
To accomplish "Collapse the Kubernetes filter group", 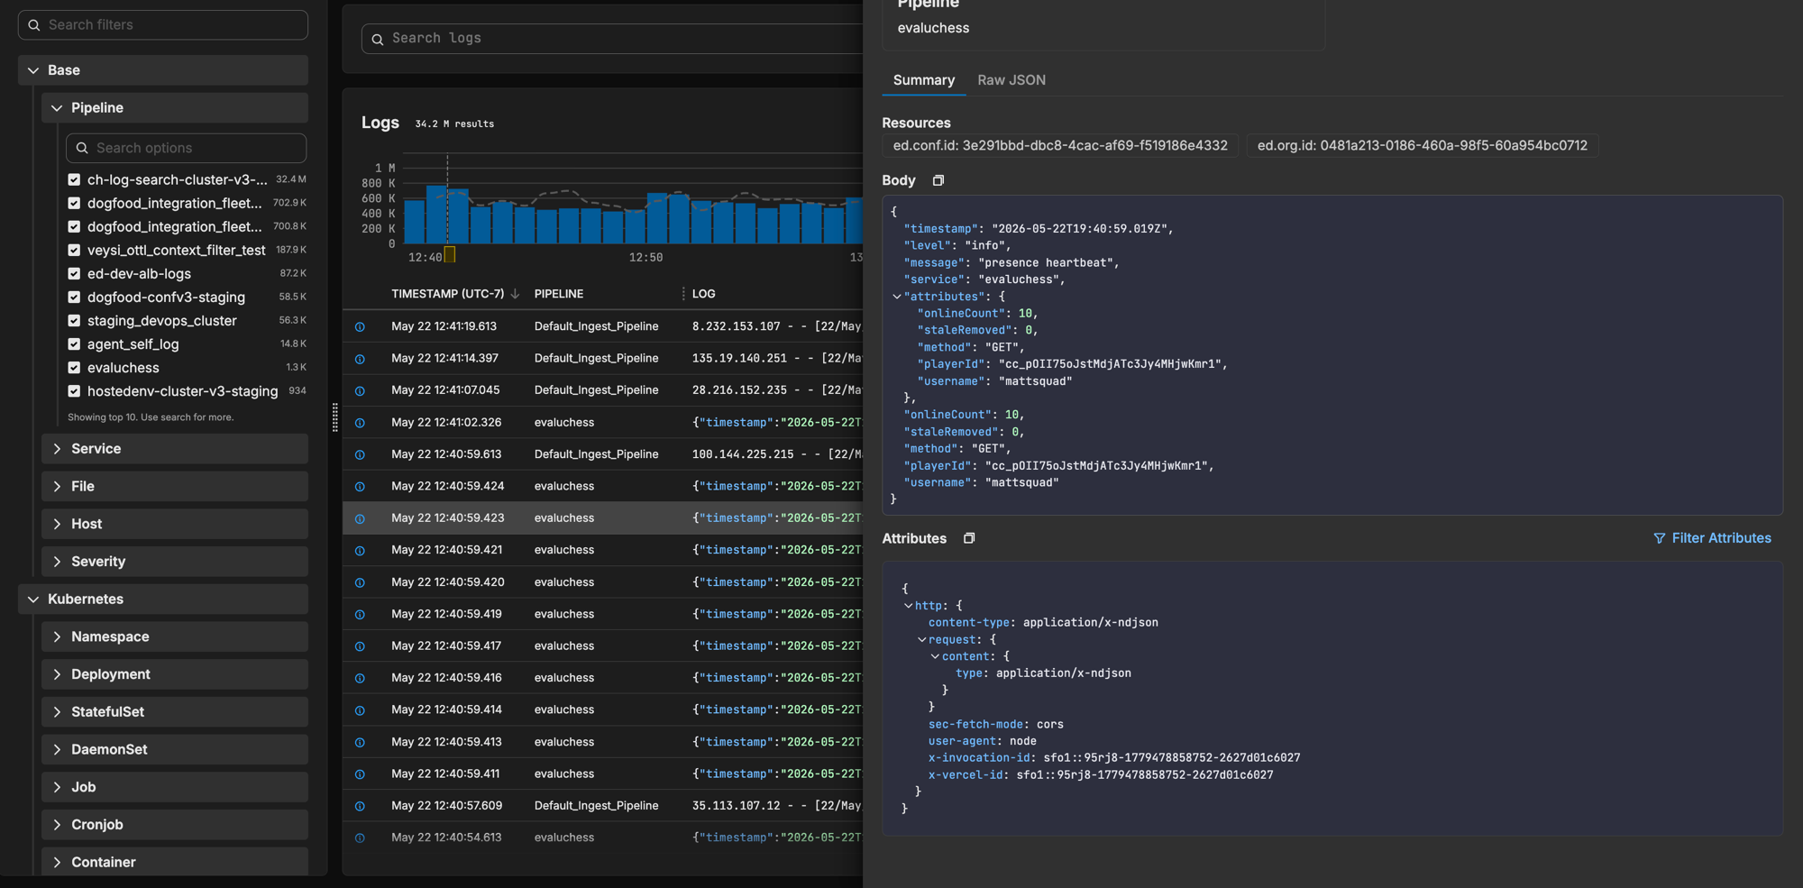I will (x=163, y=600).
